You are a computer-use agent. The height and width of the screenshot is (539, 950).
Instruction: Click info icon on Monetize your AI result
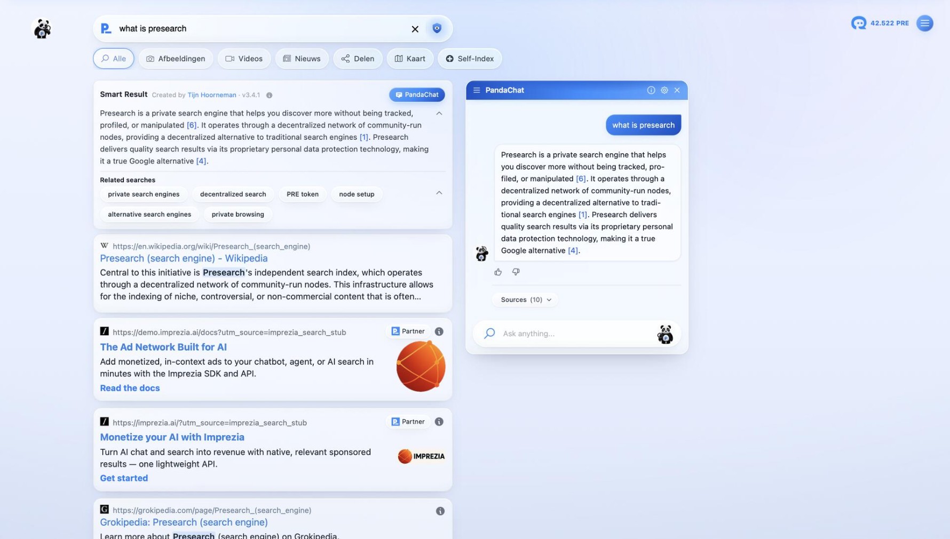coord(439,422)
